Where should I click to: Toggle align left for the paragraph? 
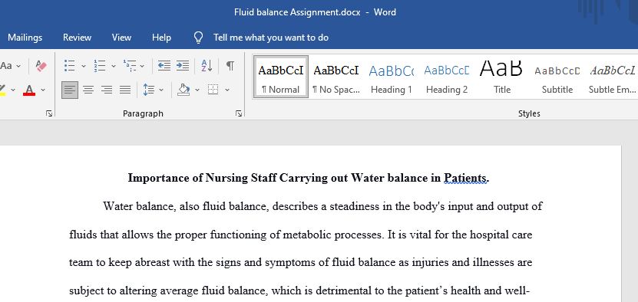tap(70, 90)
